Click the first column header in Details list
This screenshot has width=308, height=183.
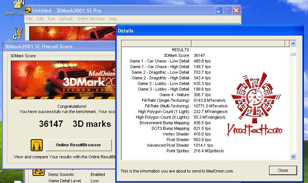click(156, 43)
